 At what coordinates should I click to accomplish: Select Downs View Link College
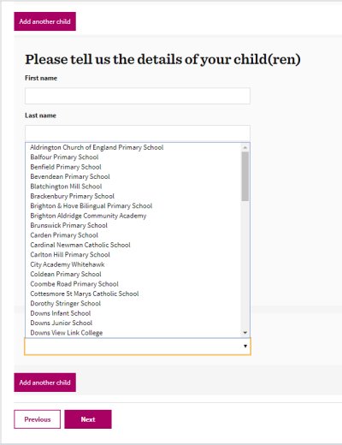click(133, 333)
